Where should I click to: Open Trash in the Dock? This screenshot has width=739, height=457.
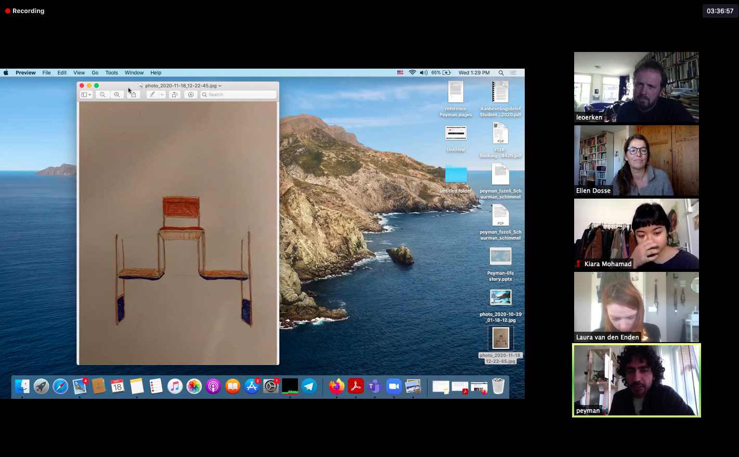498,386
